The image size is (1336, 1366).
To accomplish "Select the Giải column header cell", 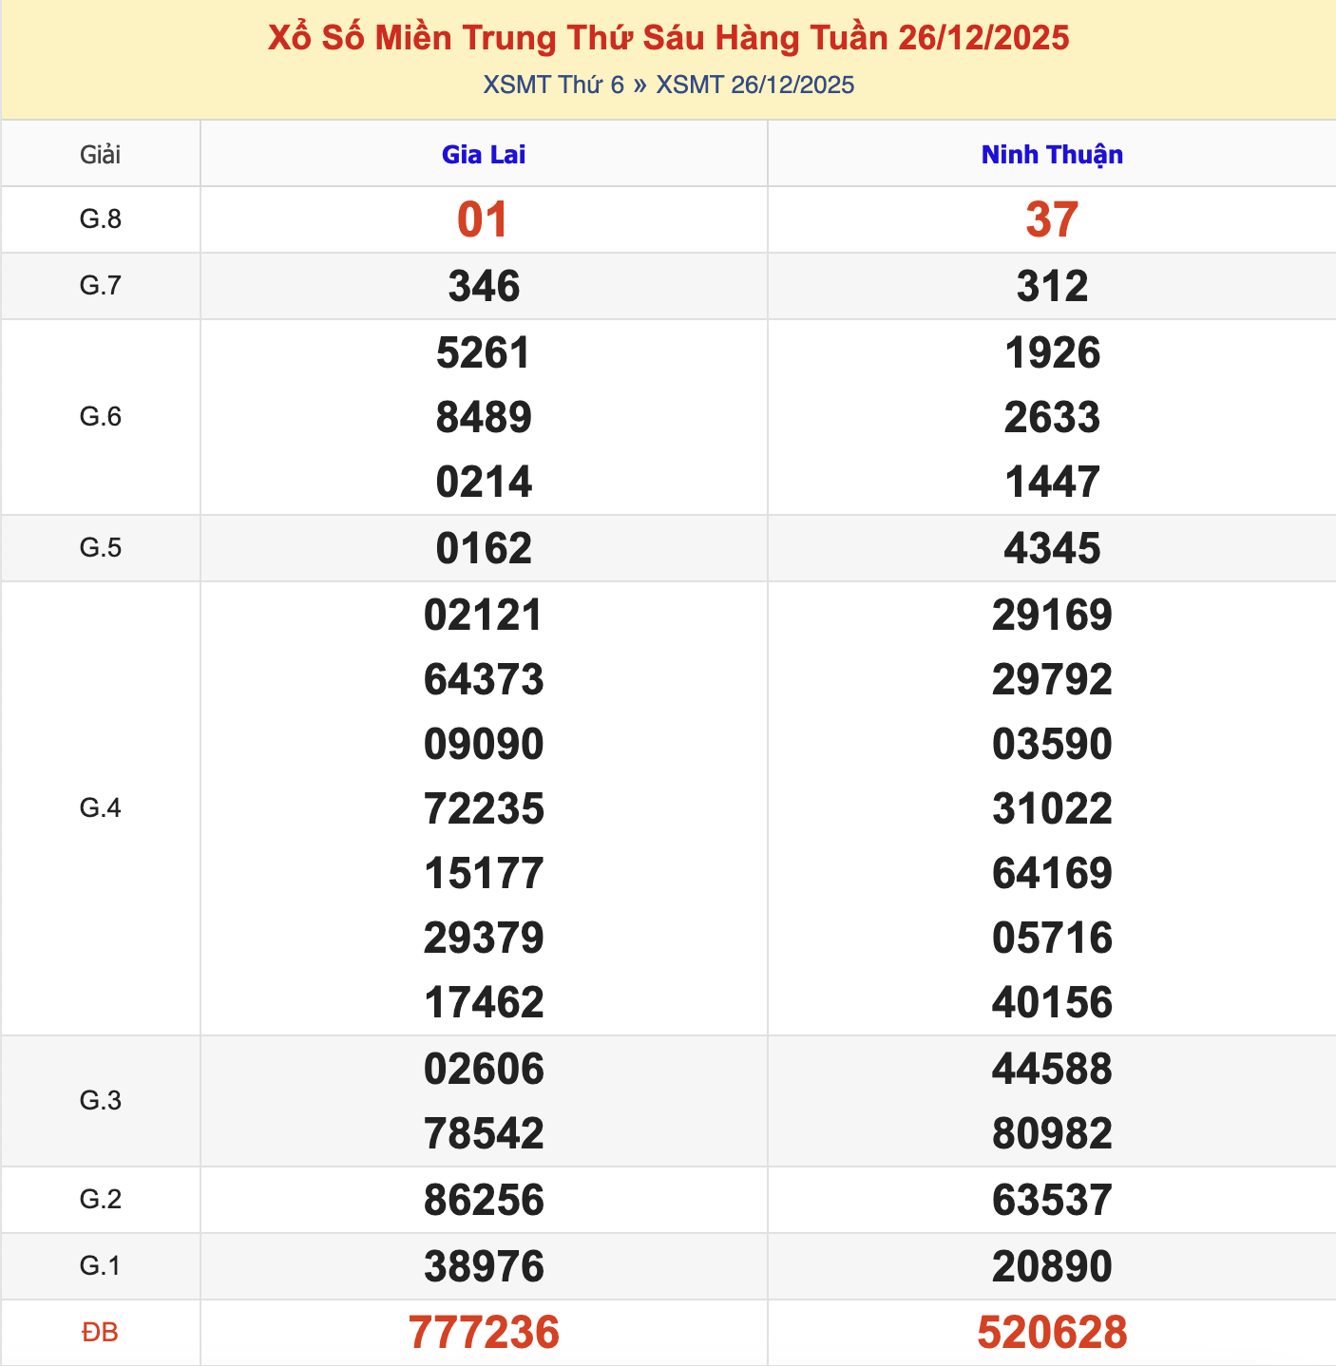I will (100, 155).
